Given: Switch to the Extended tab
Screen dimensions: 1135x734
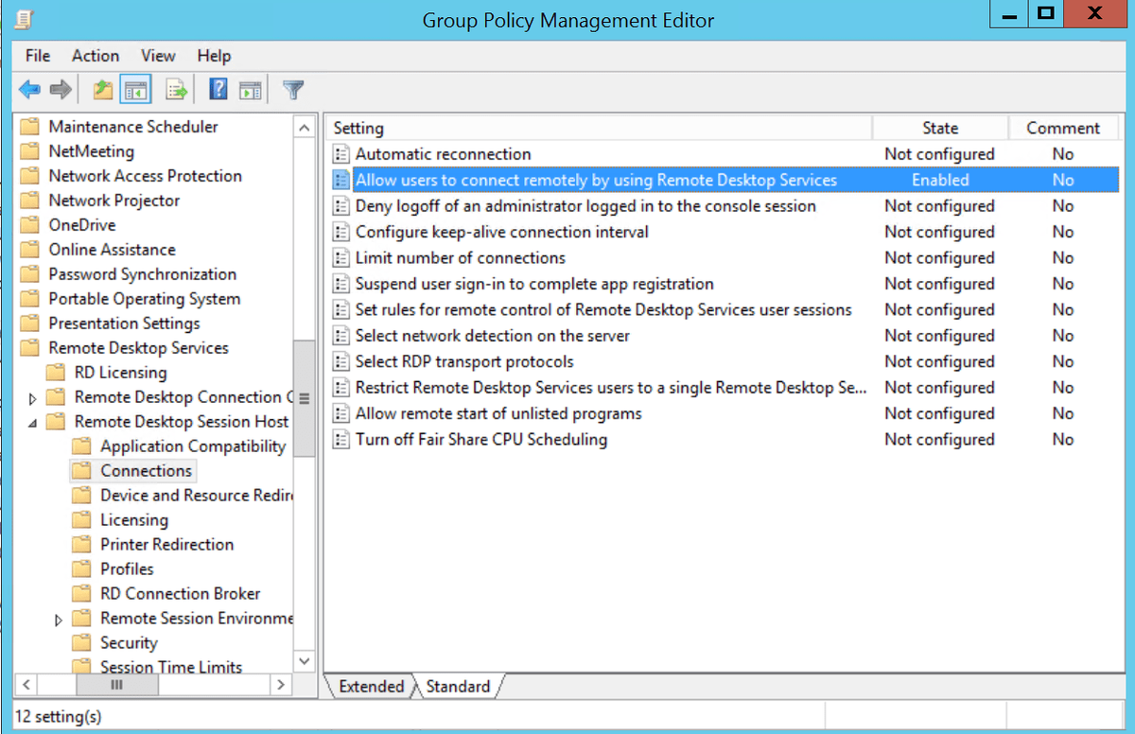Looking at the screenshot, I should click(372, 687).
